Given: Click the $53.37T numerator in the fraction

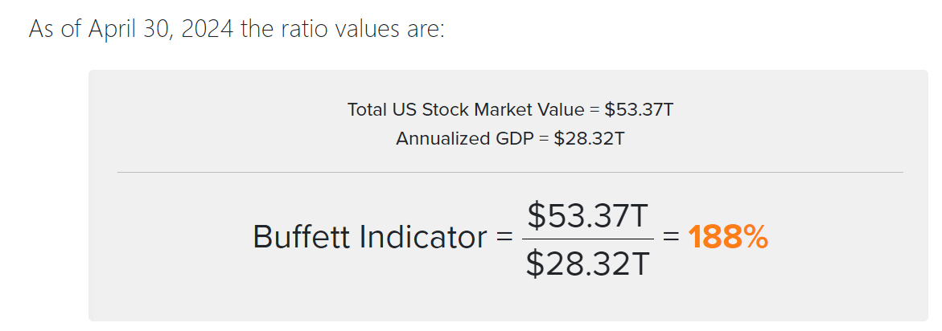Looking at the screenshot, I should pyautogui.click(x=588, y=215).
